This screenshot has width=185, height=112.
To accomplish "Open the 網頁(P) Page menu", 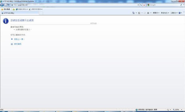I will click(156, 13).
